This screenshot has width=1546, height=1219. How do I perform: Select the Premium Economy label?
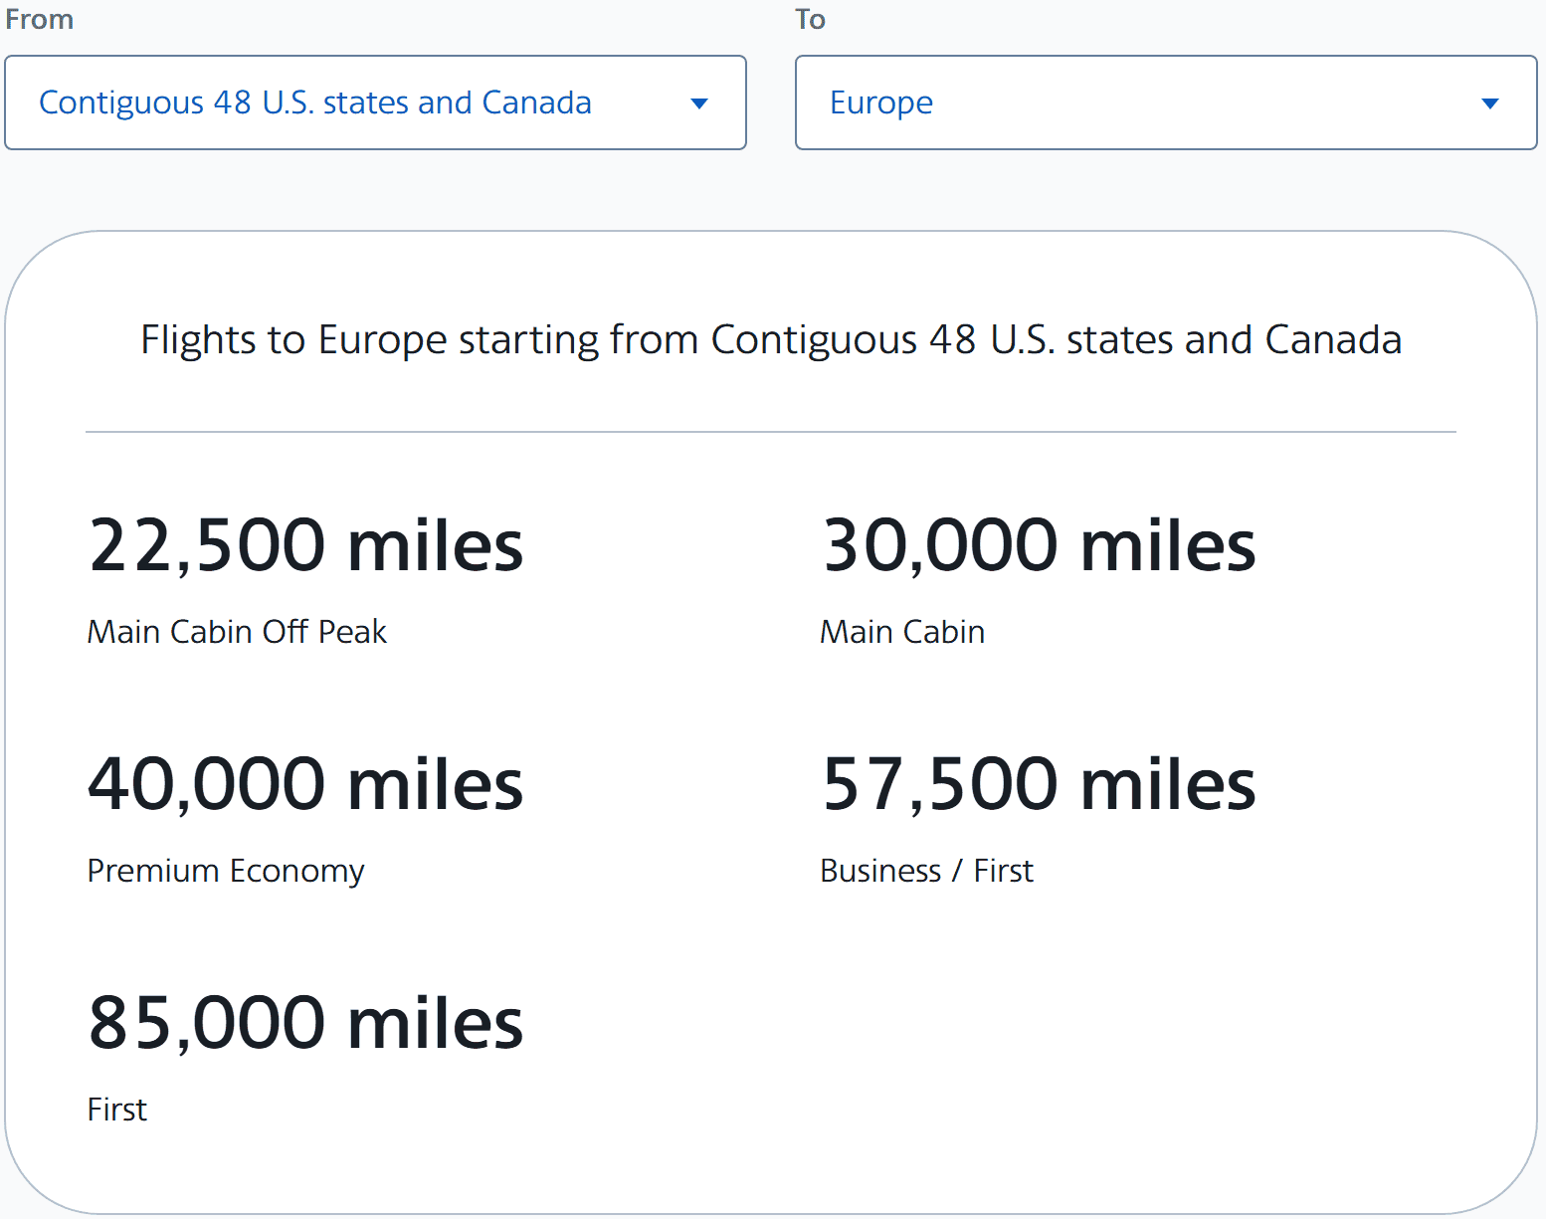225,871
